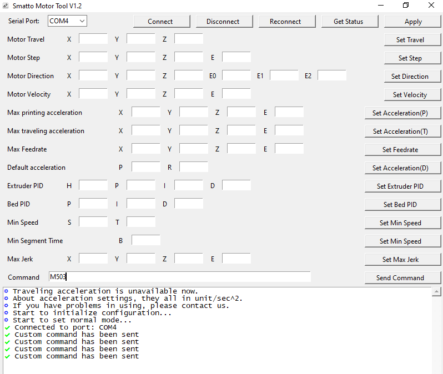Click Bed PID P input field
Image resolution: width=443 pixels, height=374 pixels.
tap(93, 204)
